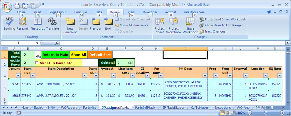The image size is (291, 116).
Task: Open Freq column filter dropdown
Action: coord(215,76)
